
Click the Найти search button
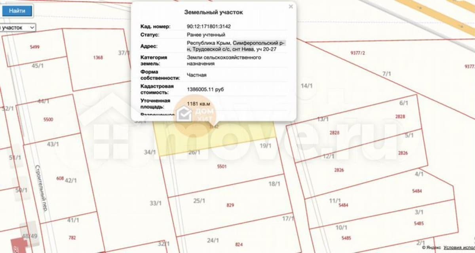pyautogui.click(x=17, y=11)
